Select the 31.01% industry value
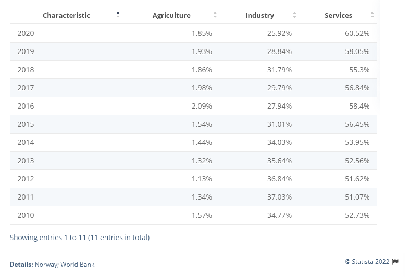This screenshot has height=277, width=410. coord(279,124)
